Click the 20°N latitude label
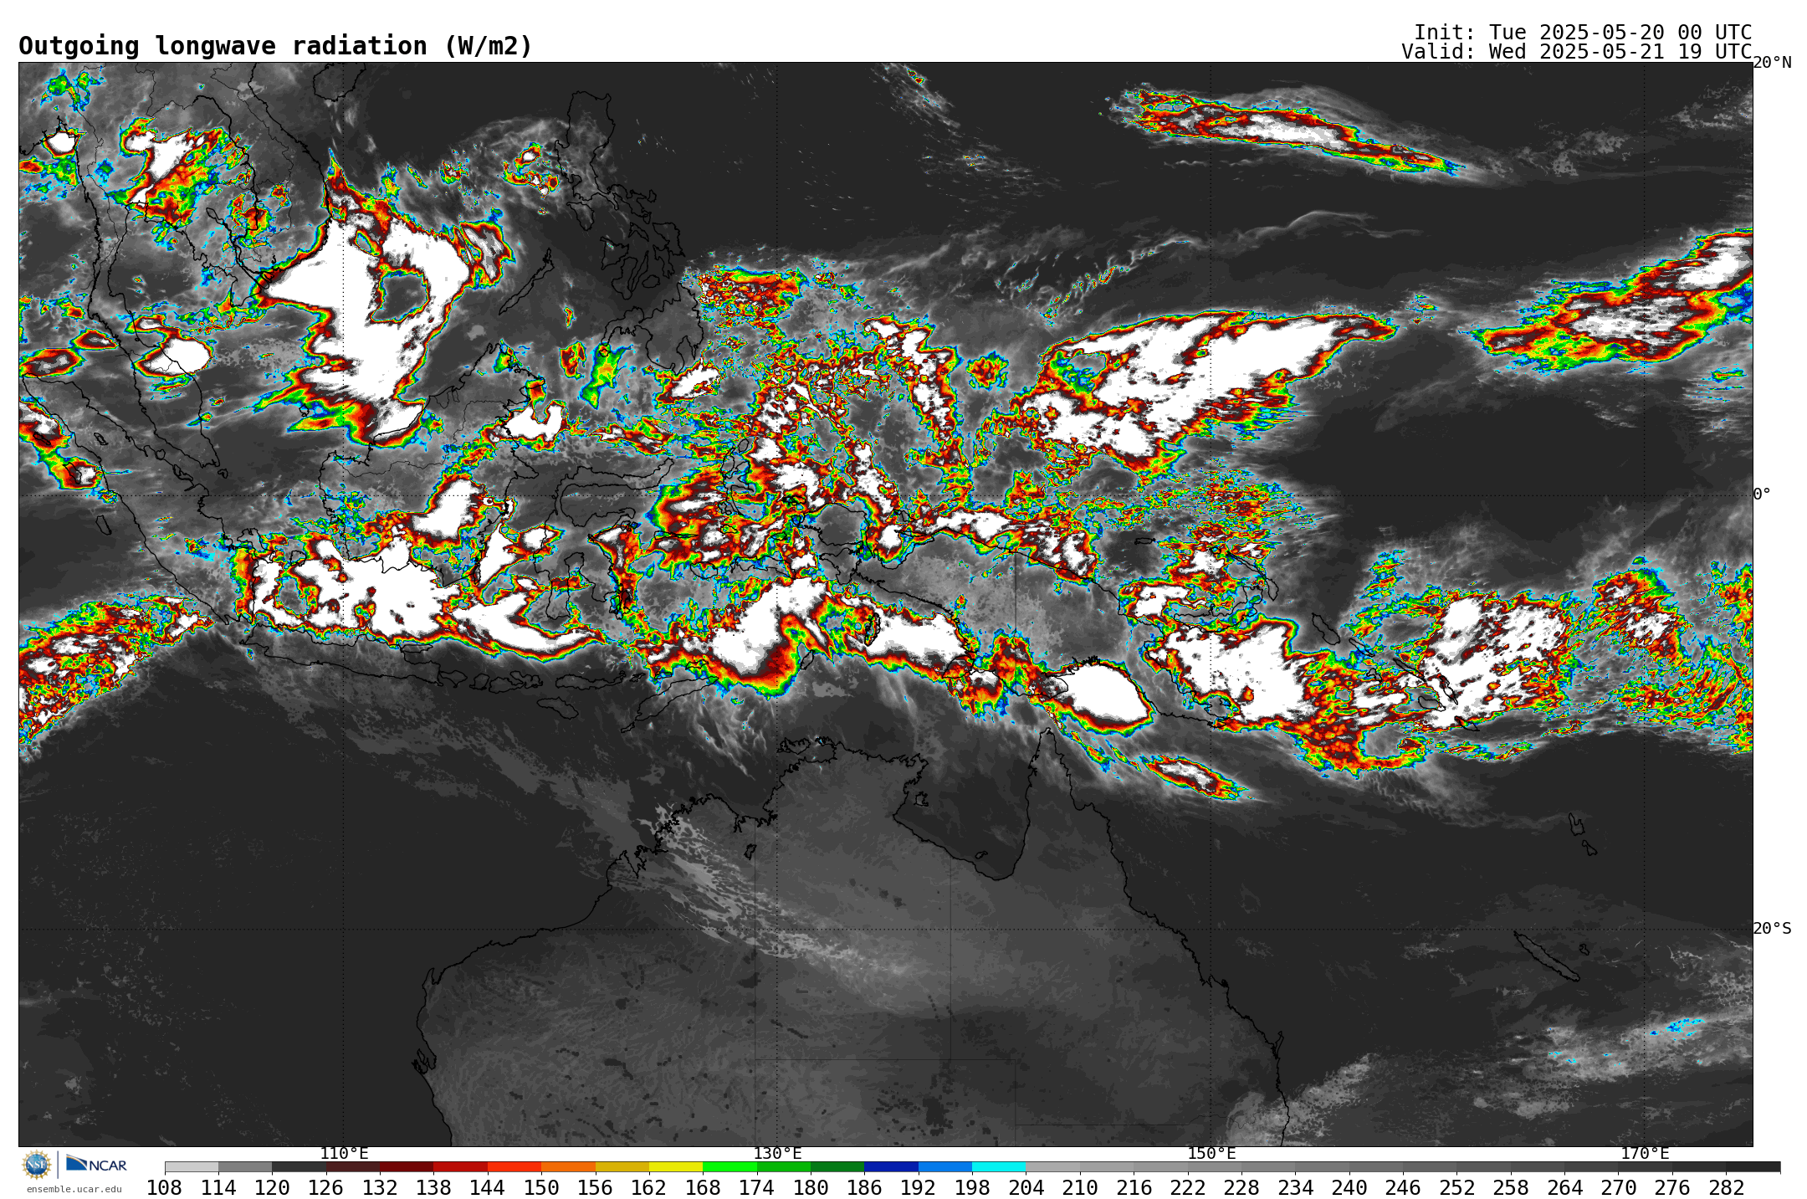 click(1772, 63)
